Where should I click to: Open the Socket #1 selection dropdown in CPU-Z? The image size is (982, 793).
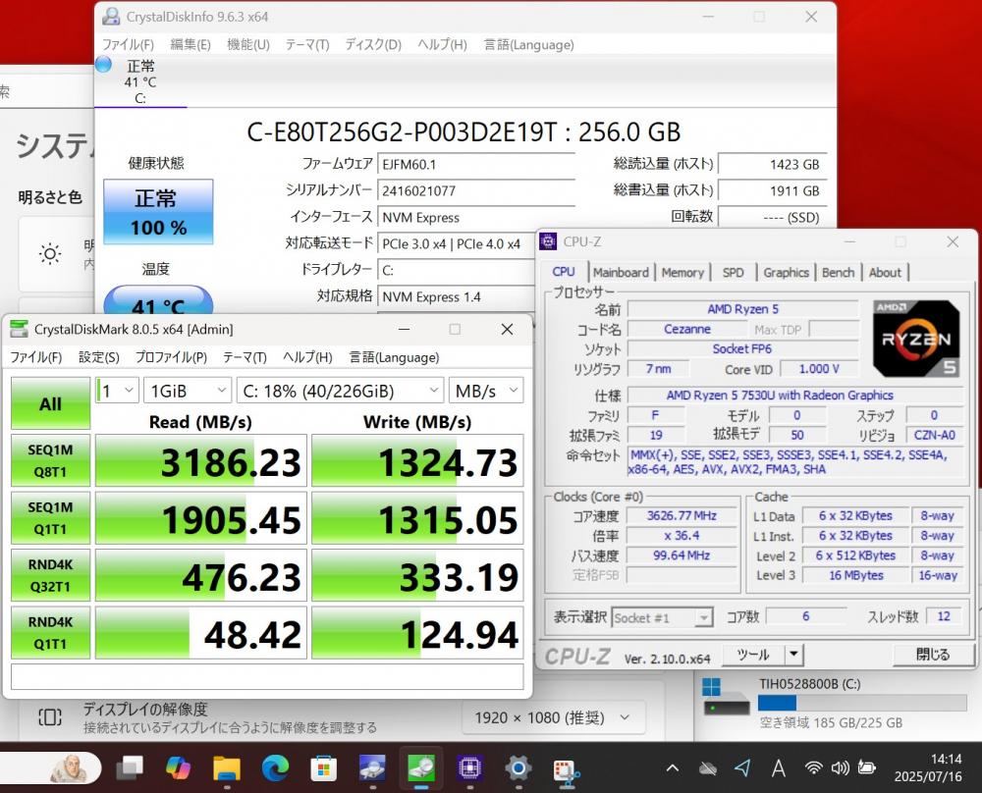pos(662,617)
